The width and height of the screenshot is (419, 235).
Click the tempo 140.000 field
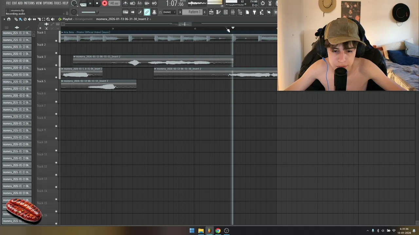point(114,3)
